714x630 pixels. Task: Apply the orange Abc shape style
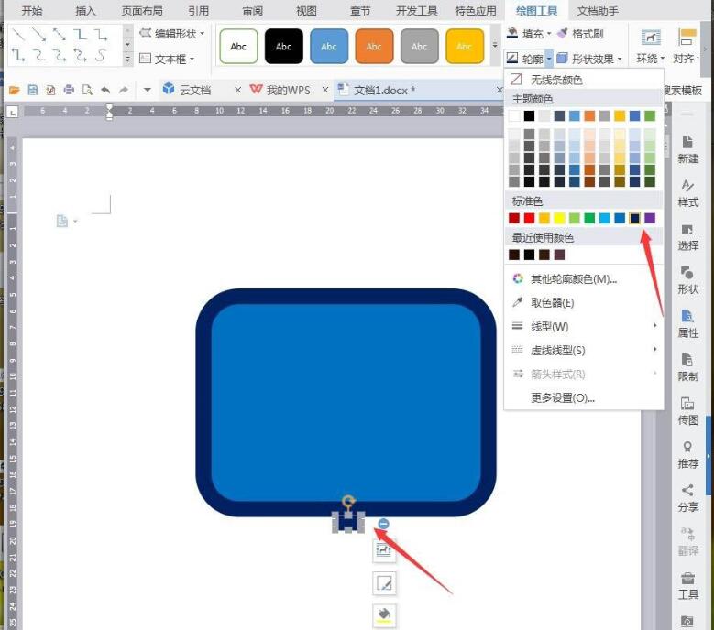374,46
